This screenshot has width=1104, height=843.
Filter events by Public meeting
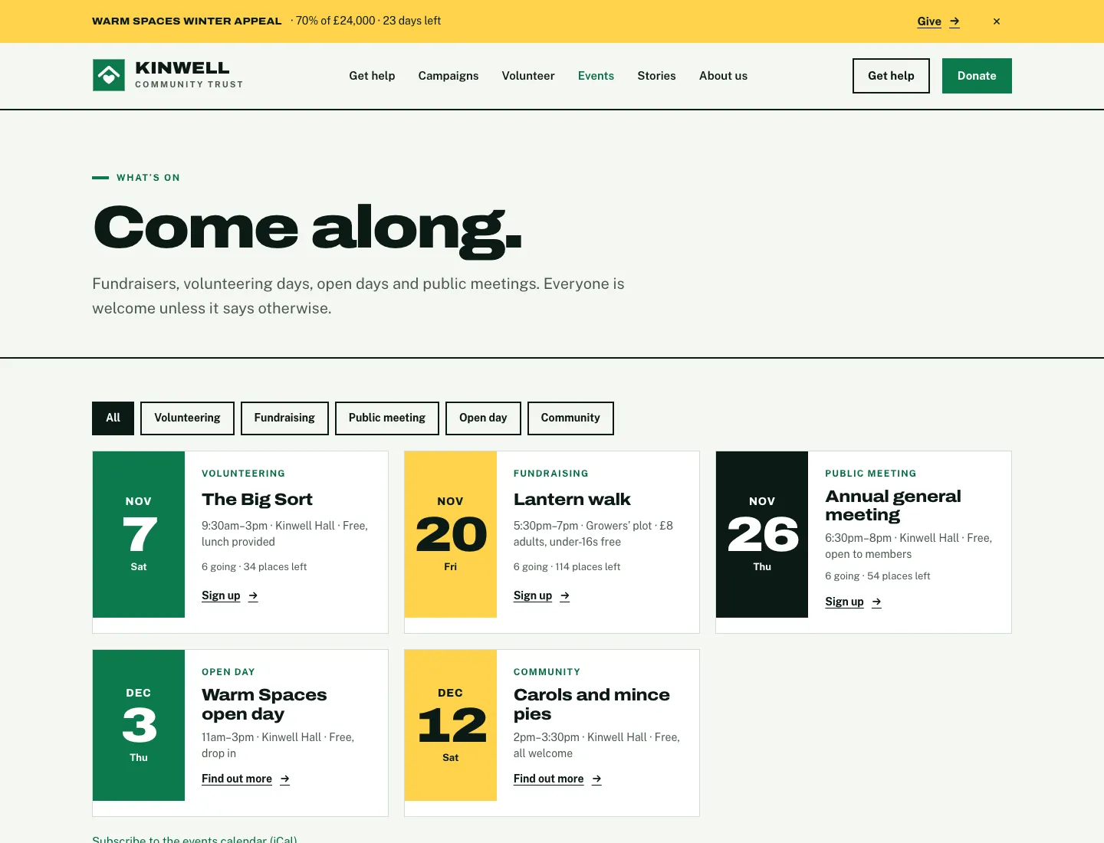387,418
